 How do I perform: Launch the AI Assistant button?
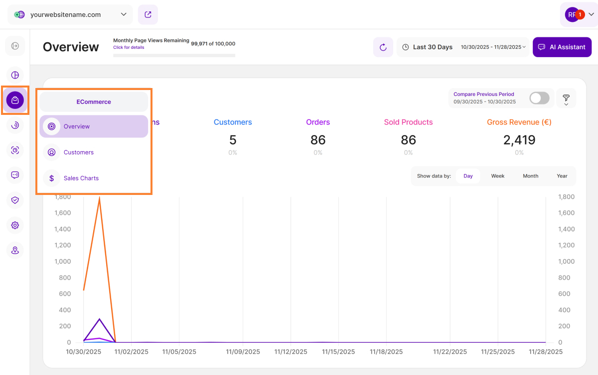click(562, 47)
